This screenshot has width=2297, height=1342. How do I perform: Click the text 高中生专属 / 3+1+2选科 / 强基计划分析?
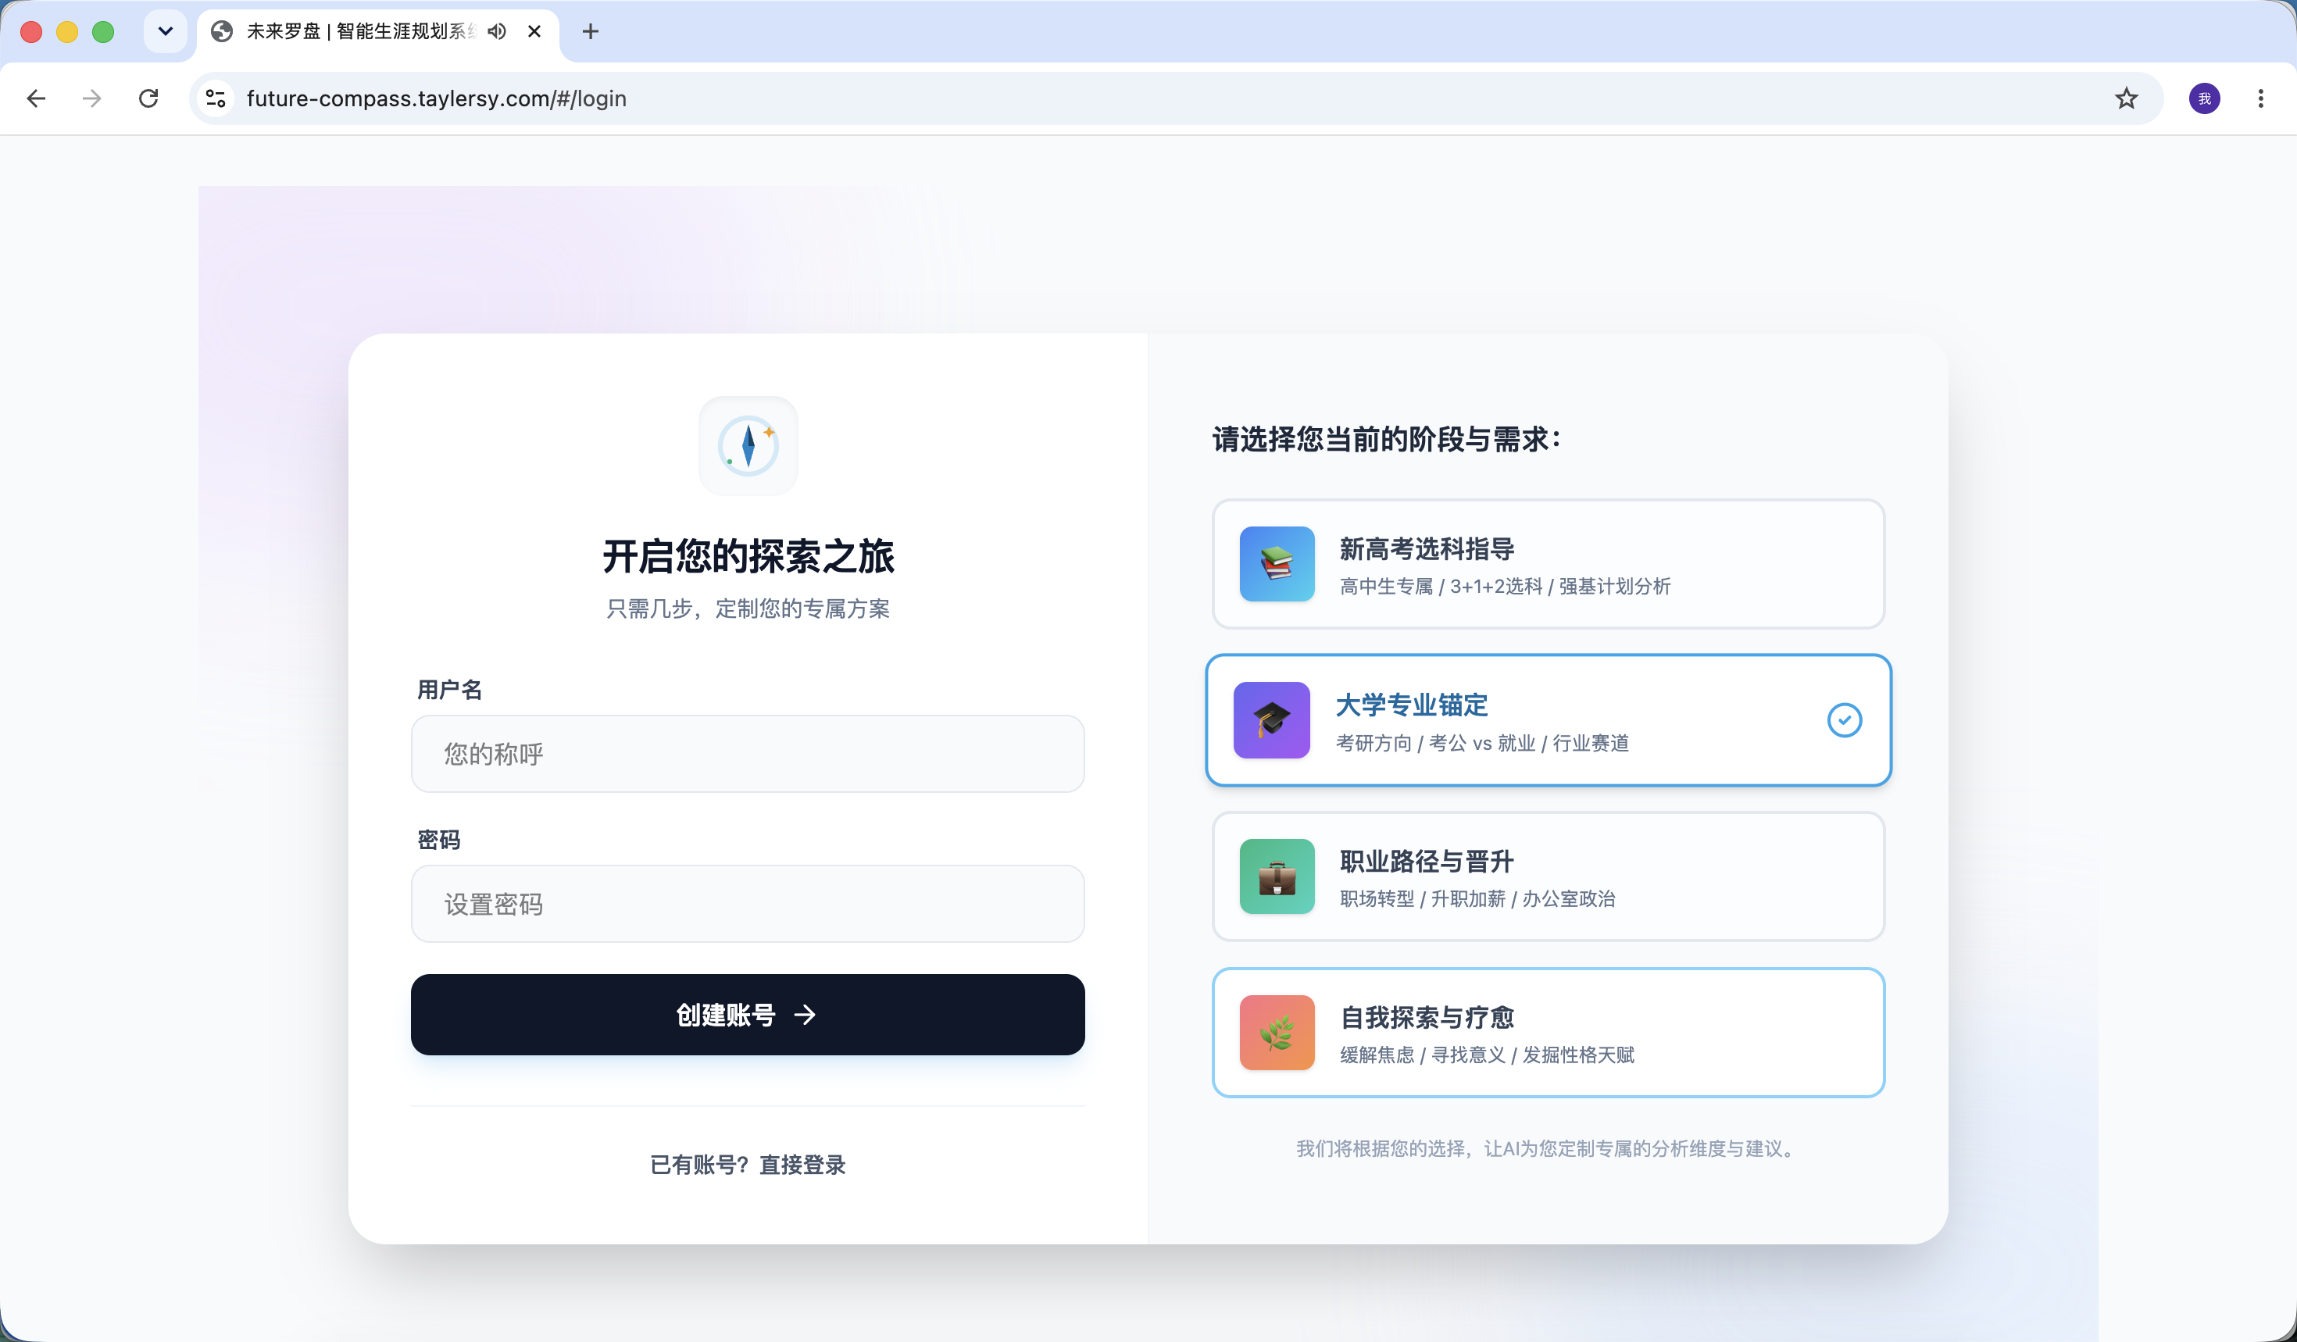(1505, 586)
